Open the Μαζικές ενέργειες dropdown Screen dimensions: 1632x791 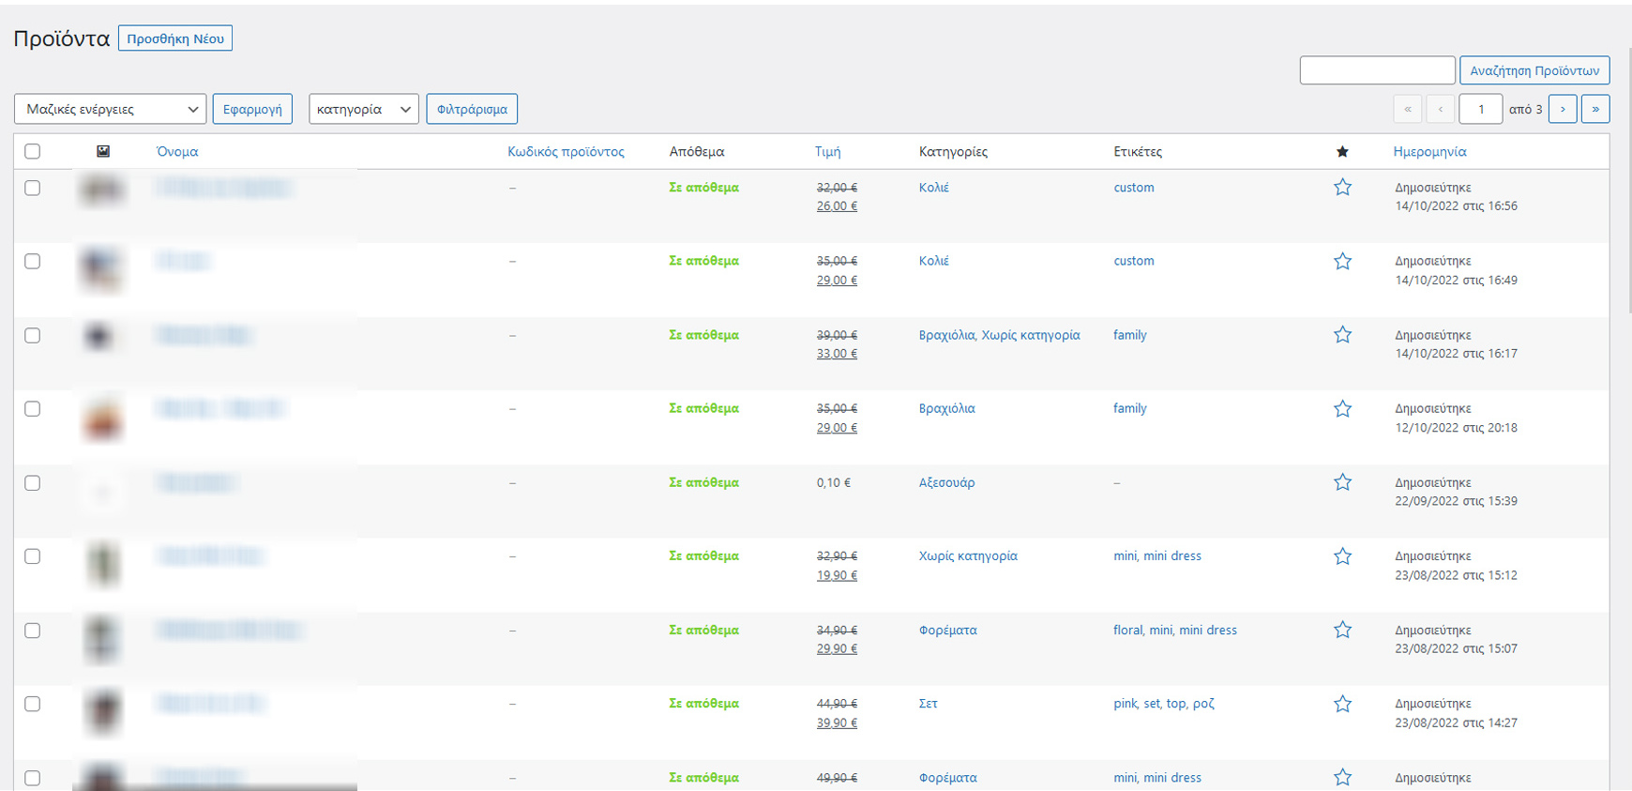(x=110, y=109)
